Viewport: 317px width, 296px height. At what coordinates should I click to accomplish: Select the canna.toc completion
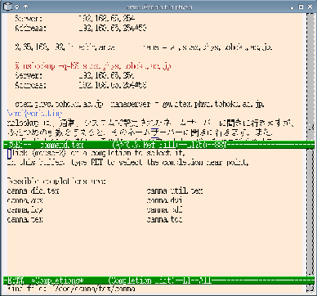[164, 219]
